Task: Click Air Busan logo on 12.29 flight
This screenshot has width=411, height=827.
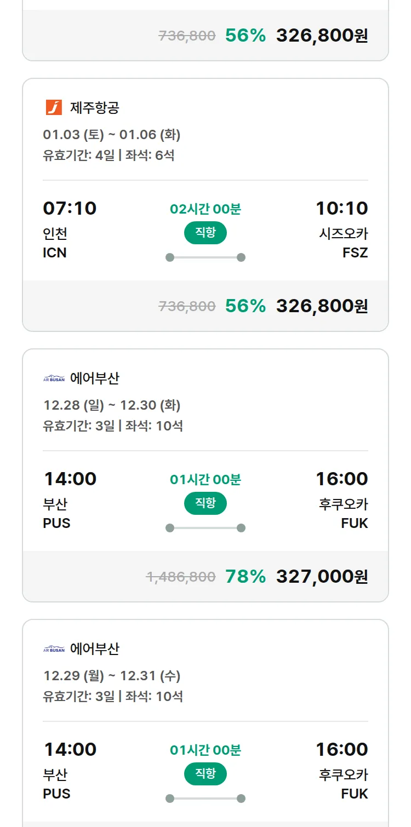Action: [54, 649]
